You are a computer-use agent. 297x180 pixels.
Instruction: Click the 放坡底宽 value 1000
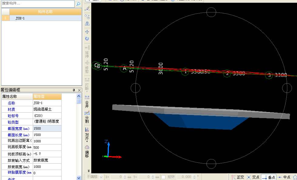click(x=47, y=167)
